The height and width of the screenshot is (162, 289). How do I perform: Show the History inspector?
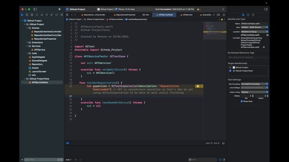coord(248,15)
